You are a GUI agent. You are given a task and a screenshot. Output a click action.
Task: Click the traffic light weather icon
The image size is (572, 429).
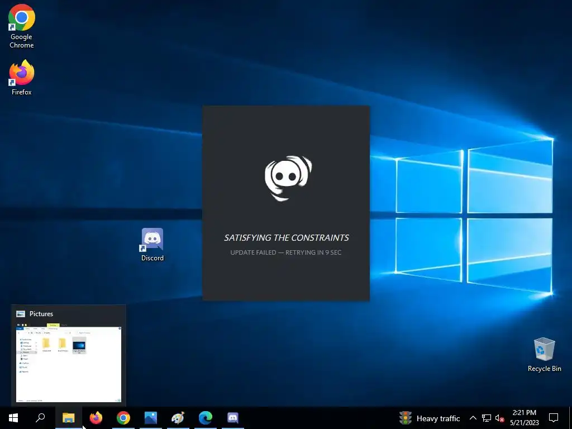coord(406,418)
